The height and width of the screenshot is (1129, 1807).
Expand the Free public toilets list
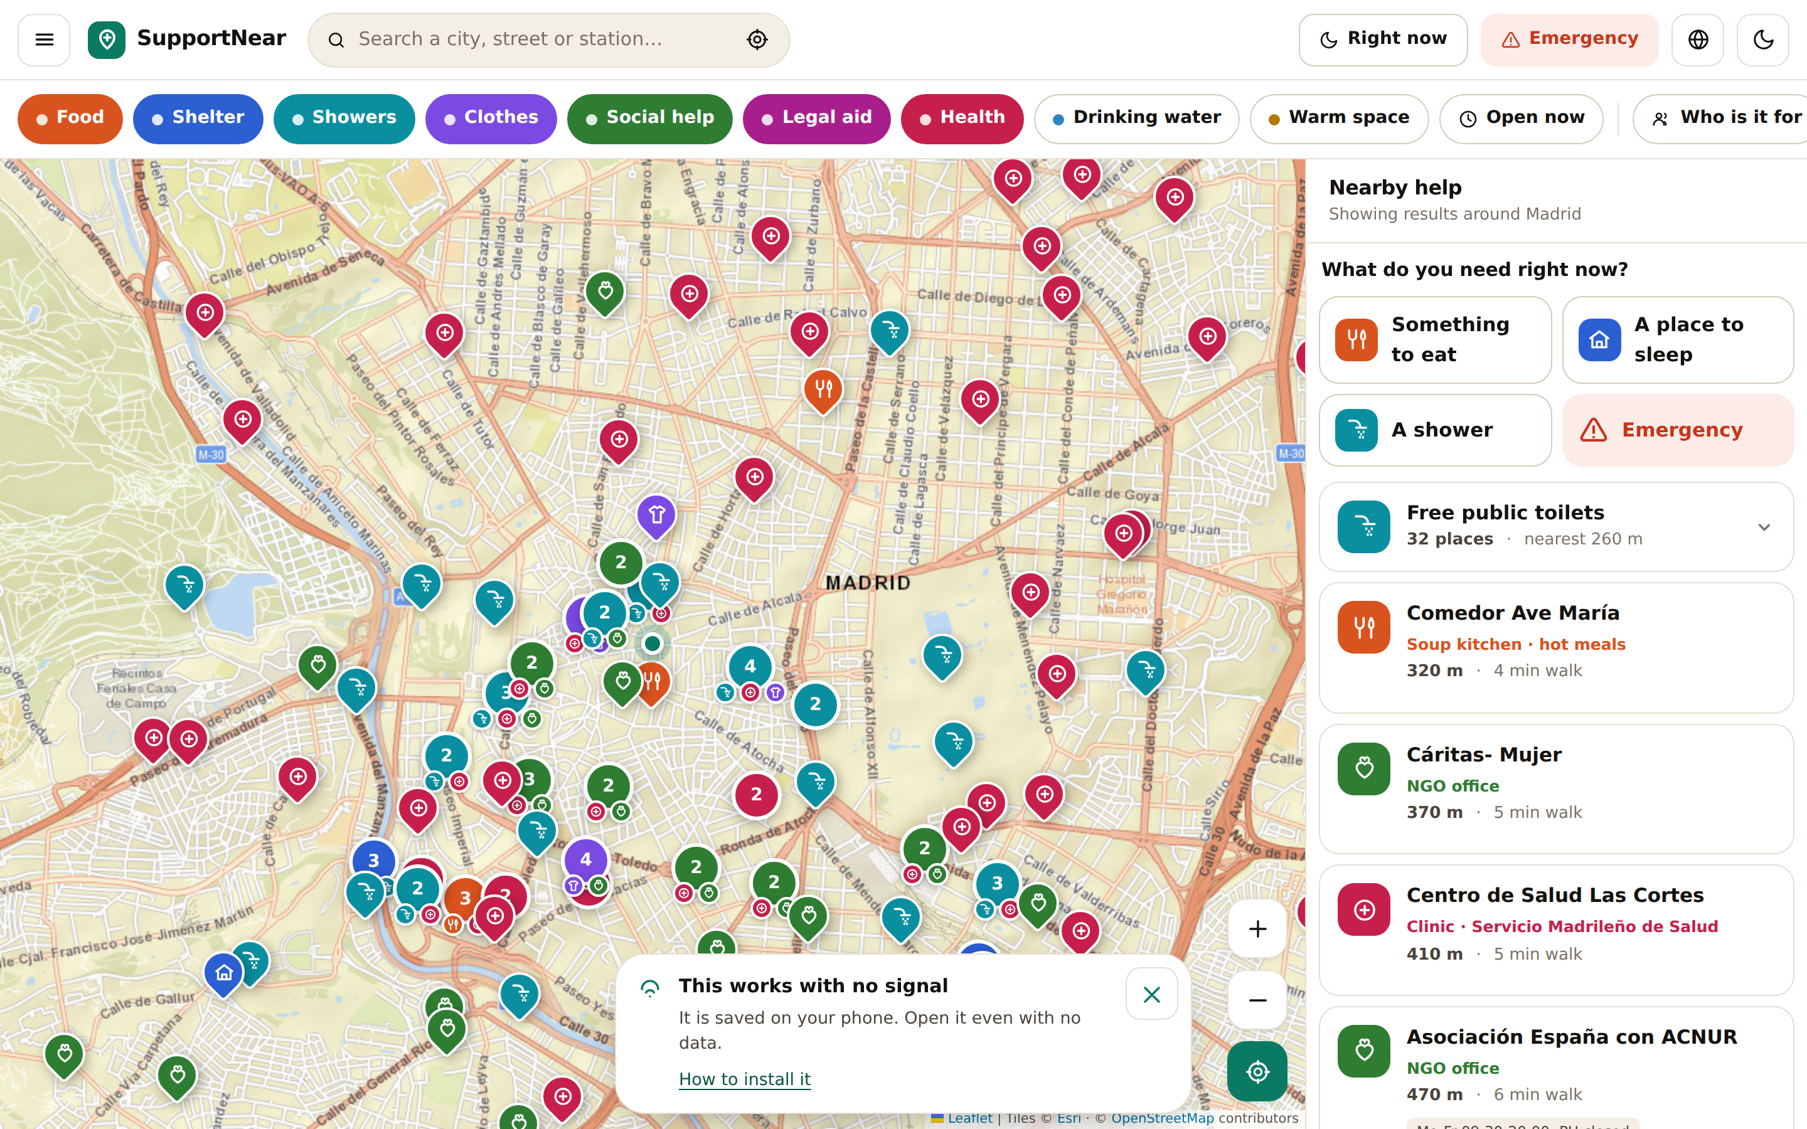[1764, 527]
